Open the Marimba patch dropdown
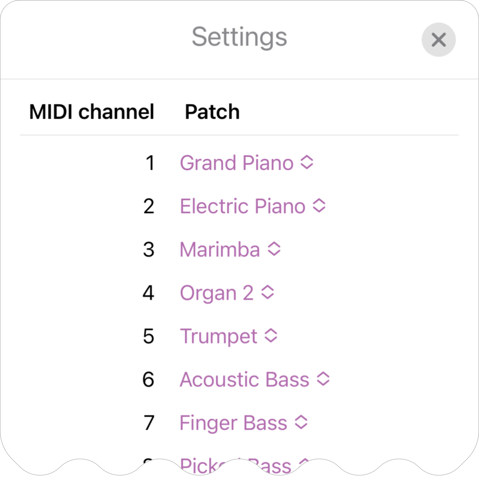 point(230,249)
